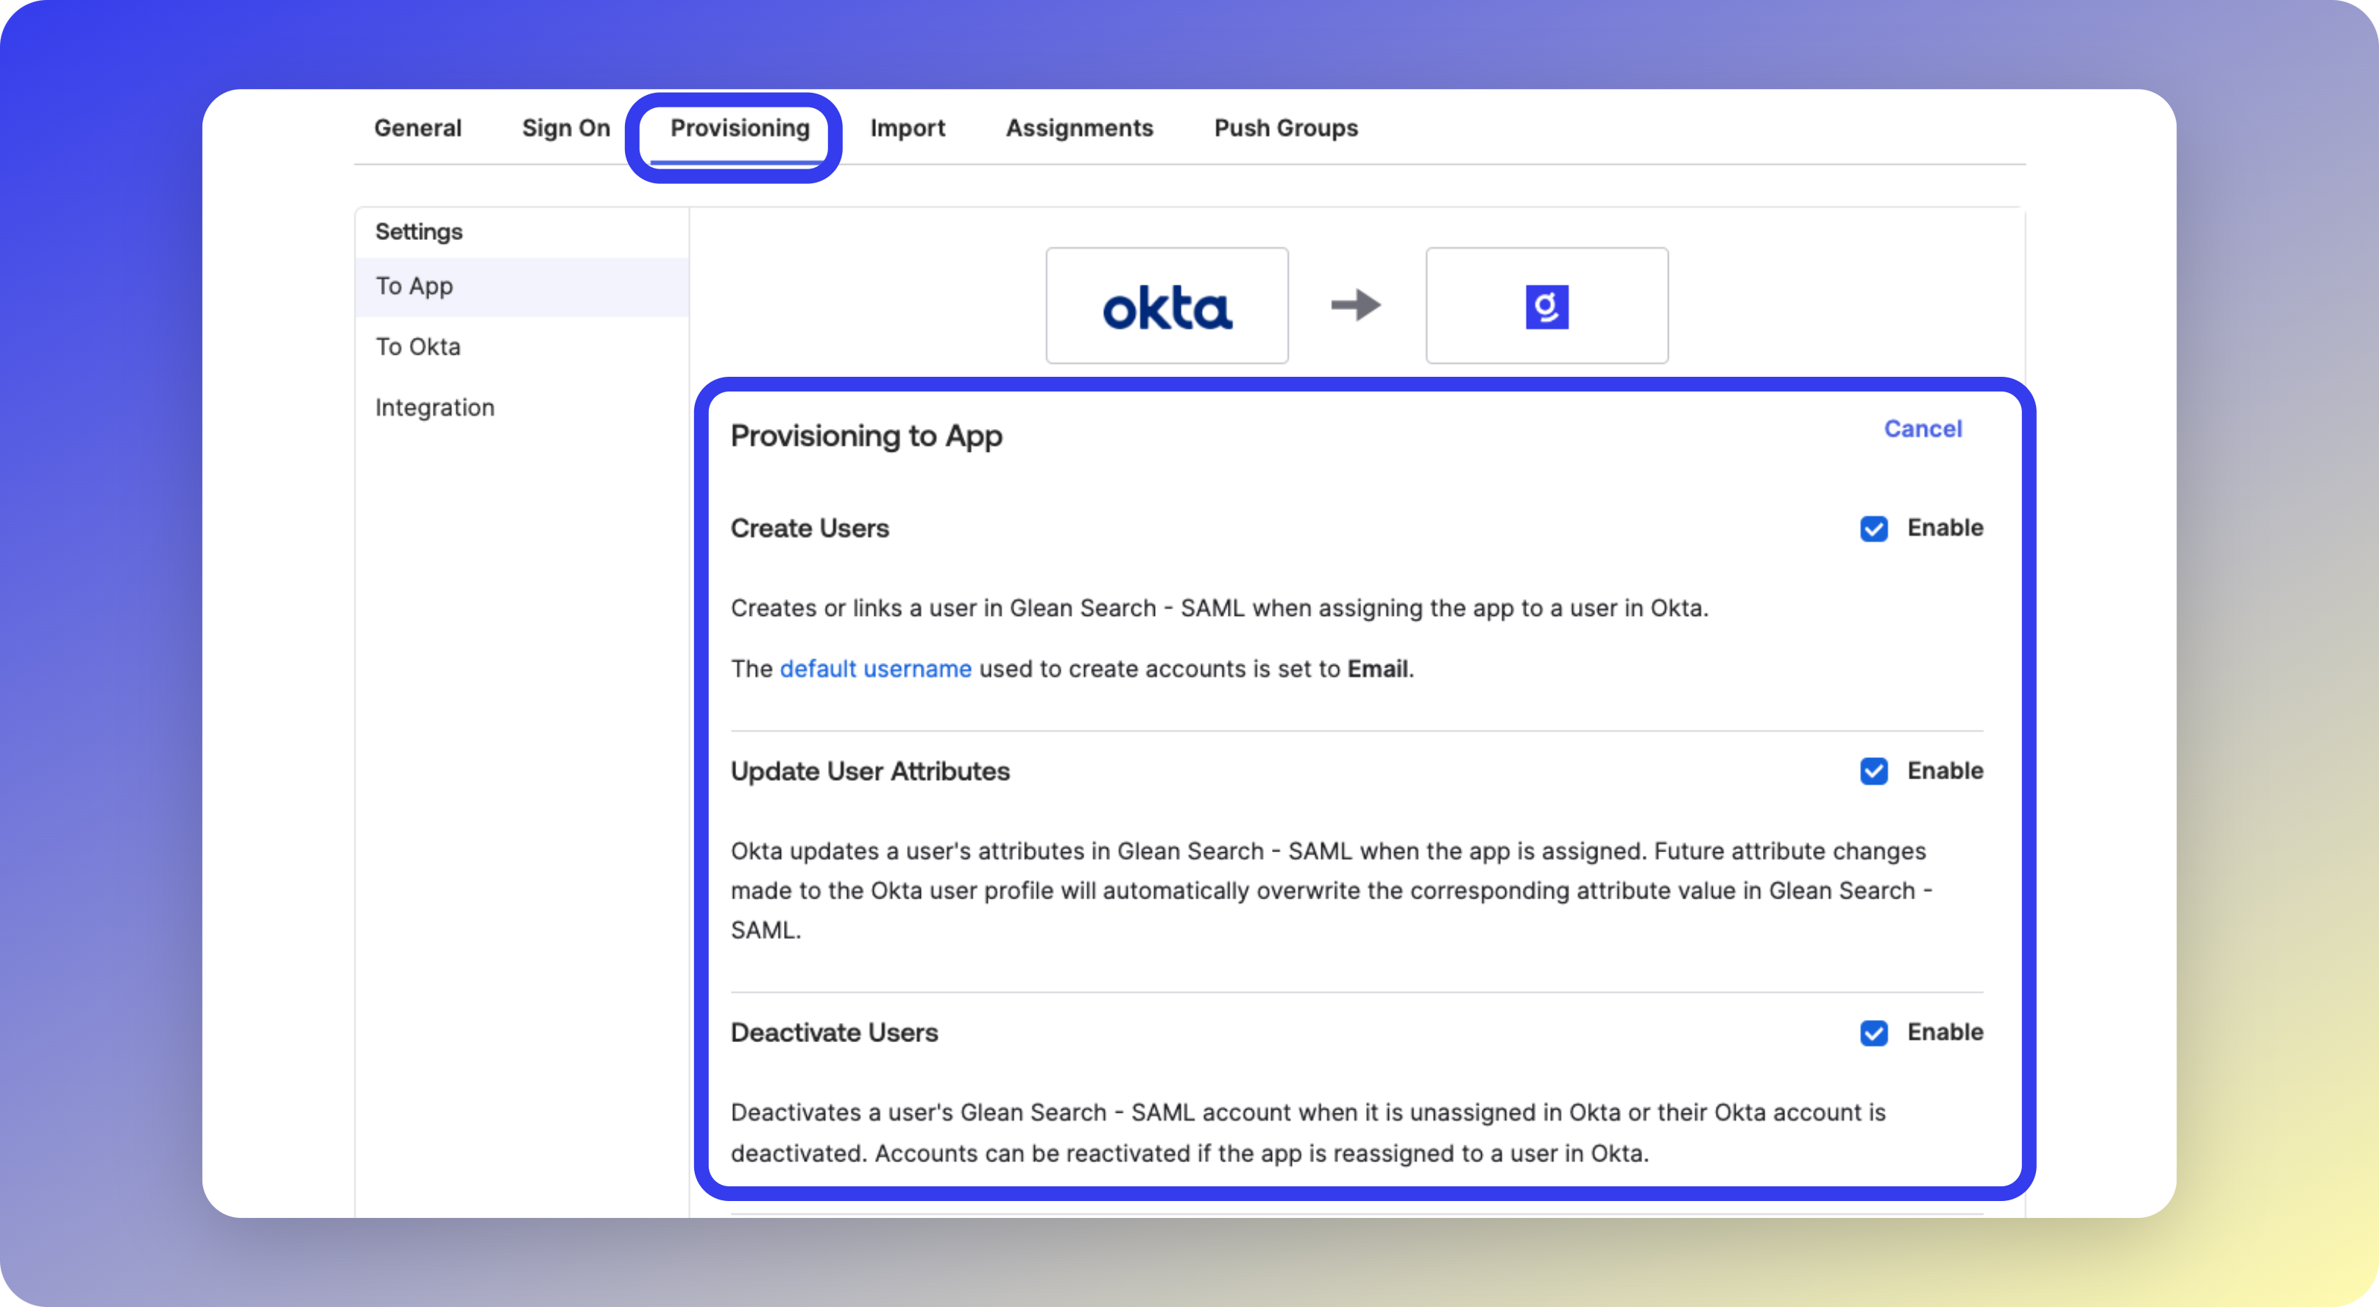Click Cancel in Provisioning to App
The height and width of the screenshot is (1307, 2379).
click(1922, 429)
